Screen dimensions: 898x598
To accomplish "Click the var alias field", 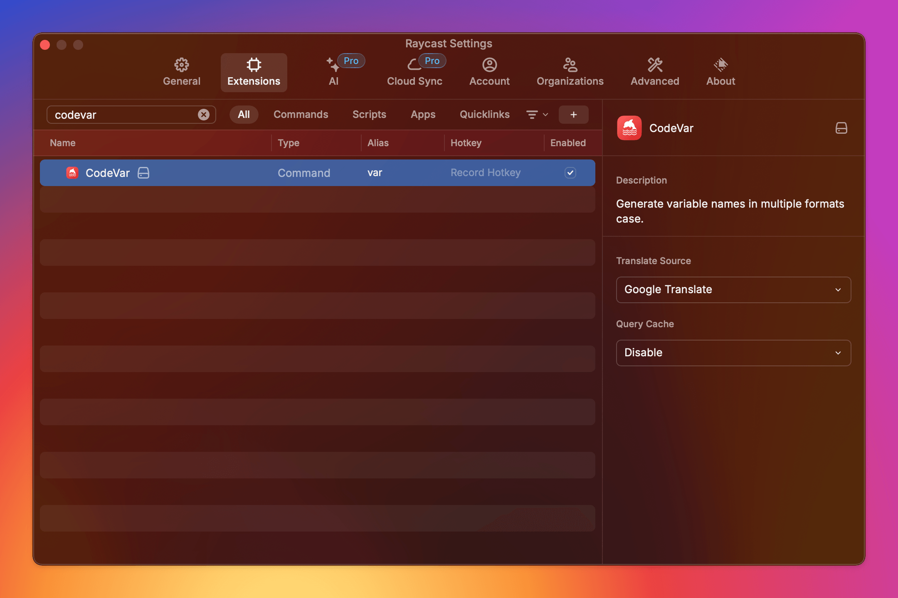I will click(x=375, y=173).
